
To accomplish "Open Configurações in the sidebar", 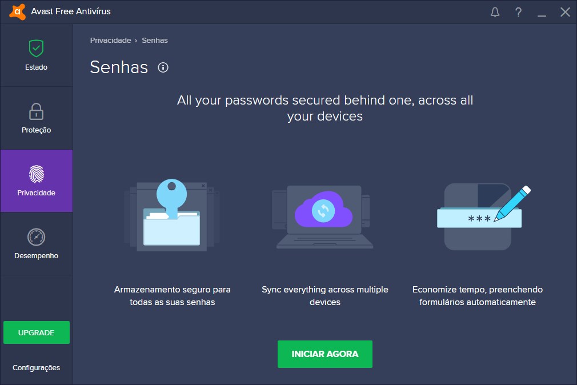I will (x=36, y=368).
